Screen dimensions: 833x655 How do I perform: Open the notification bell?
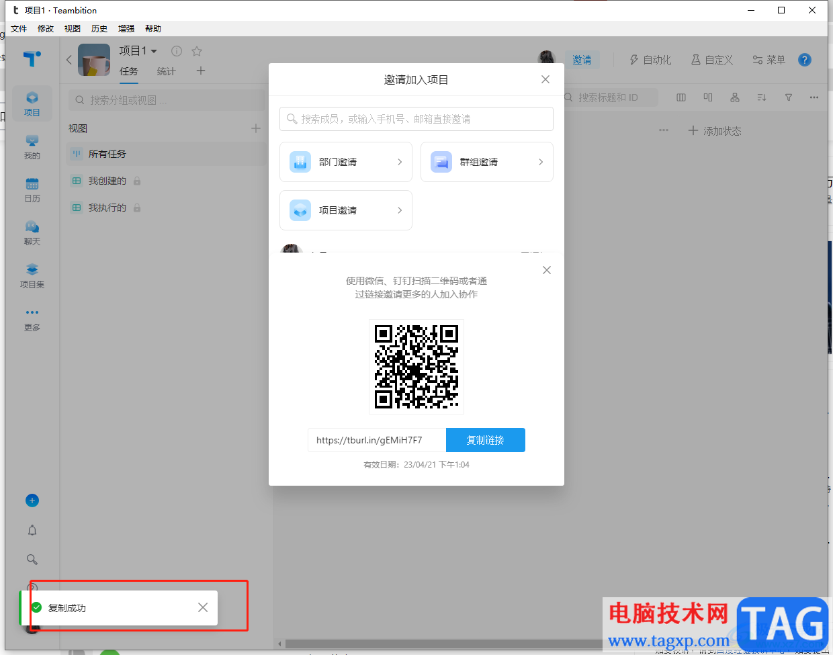(x=32, y=530)
